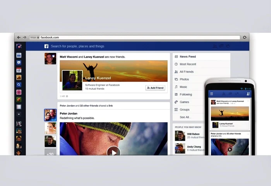This screenshot has height=186, width=271.
Task: Expand options arrow on the phone's friends post
Action: (248, 101)
